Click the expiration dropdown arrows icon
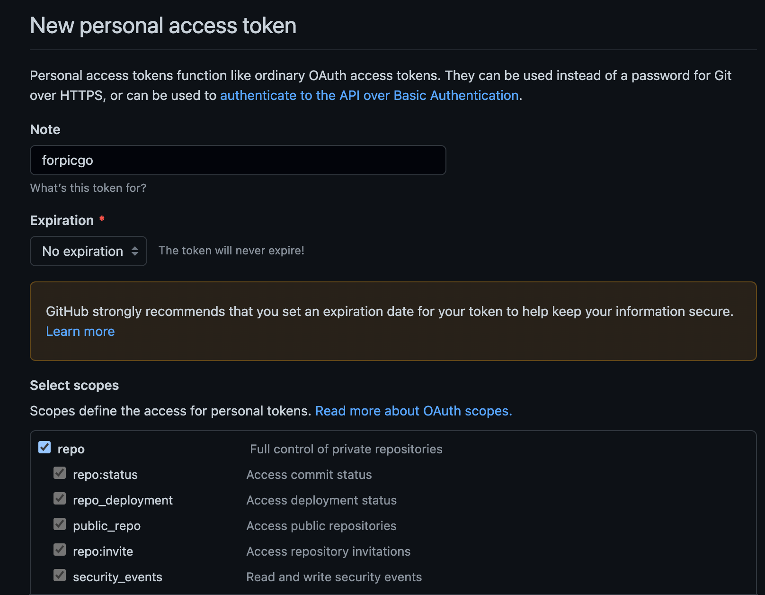Screen dimensions: 765x595 click(135, 251)
